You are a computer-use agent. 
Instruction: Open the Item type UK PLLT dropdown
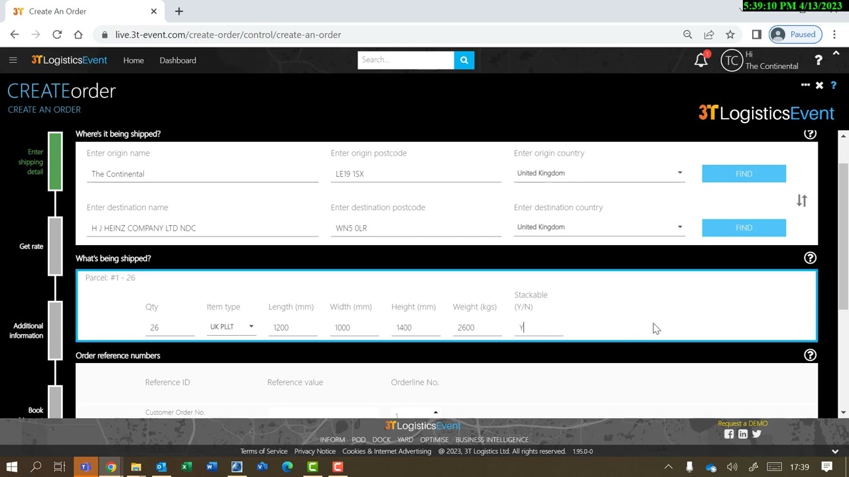coord(231,327)
